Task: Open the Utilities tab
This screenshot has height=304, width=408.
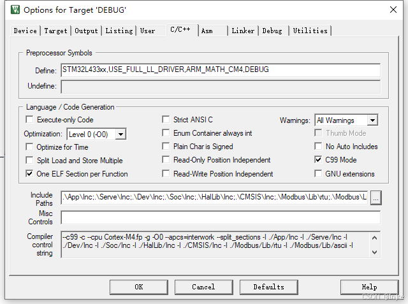Action: pos(310,31)
